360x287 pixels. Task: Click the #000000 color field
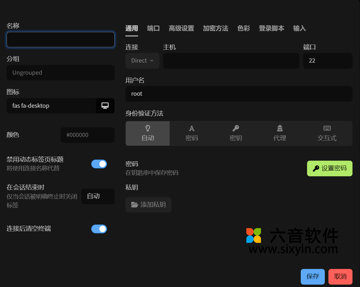[88, 135]
